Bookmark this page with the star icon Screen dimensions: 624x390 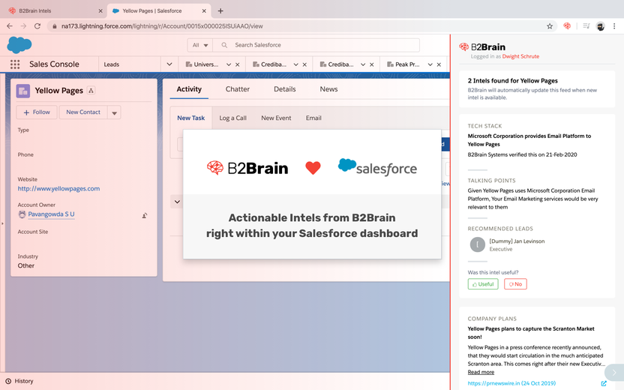click(550, 26)
